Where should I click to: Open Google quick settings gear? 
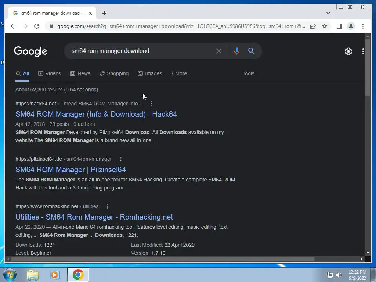coord(348,51)
